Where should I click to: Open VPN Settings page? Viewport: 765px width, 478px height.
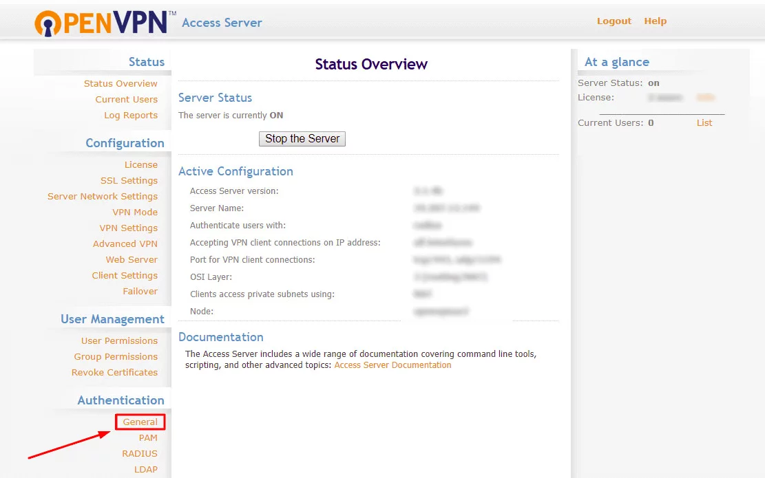tap(128, 228)
